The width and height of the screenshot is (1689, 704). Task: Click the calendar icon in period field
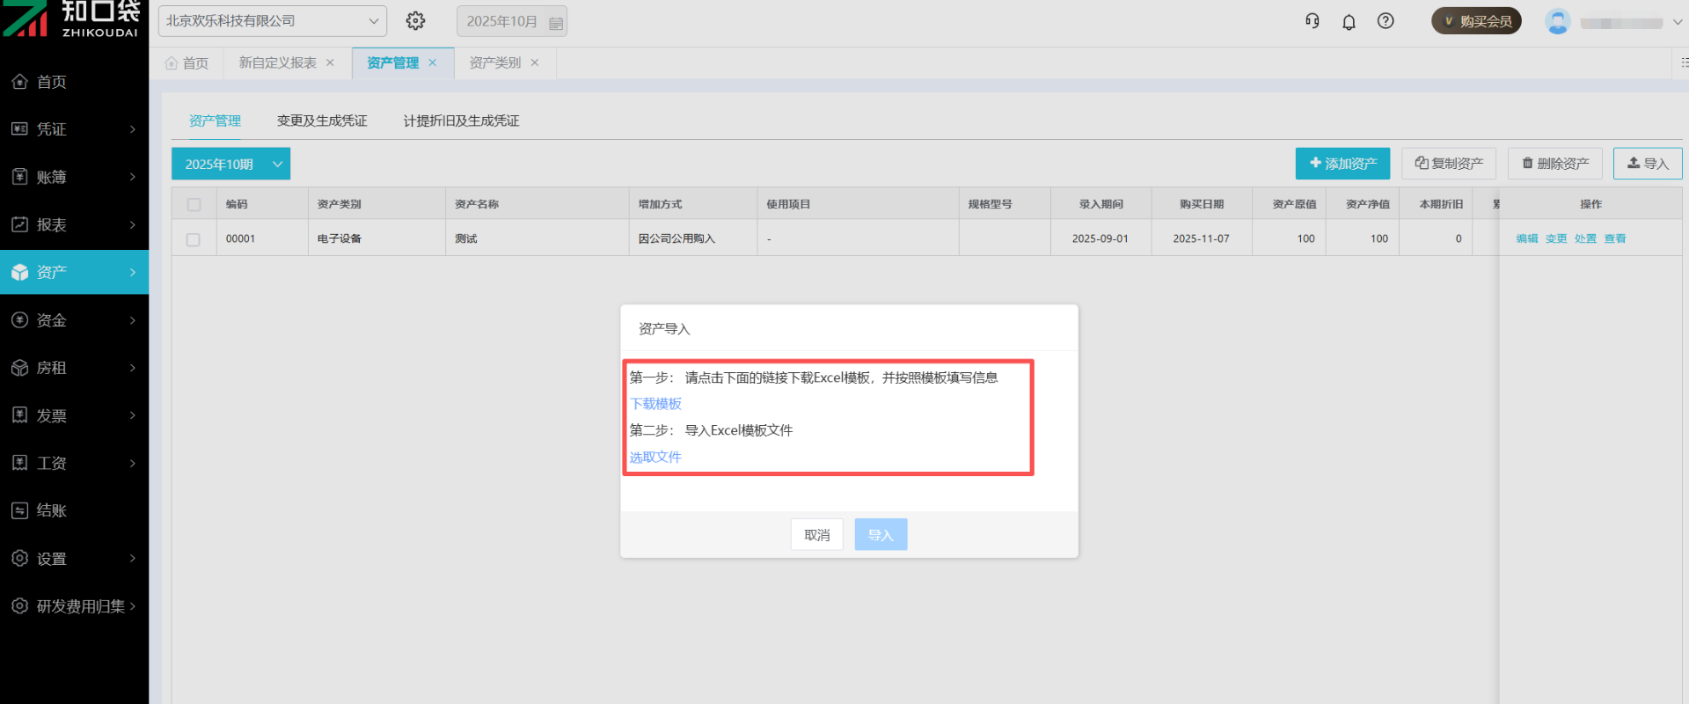click(555, 23)
